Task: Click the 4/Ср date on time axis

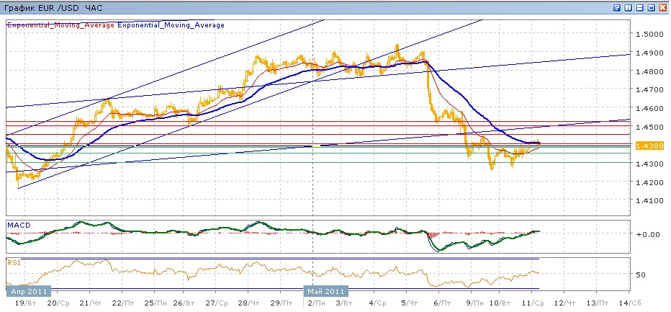Action: point(378,303)
